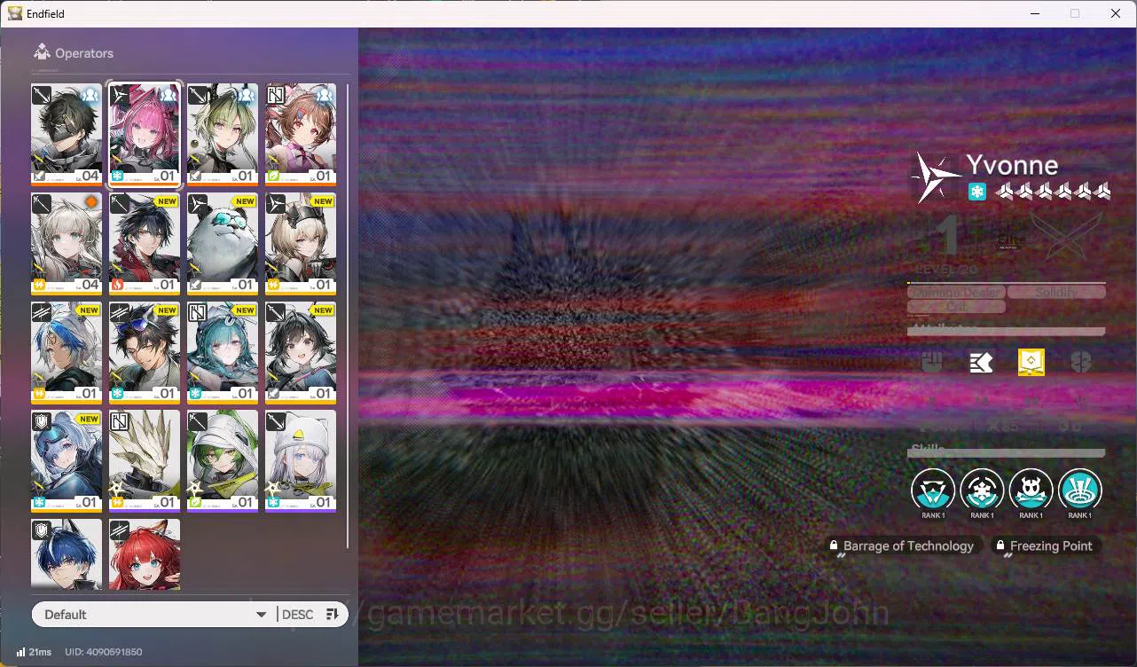Click the Crit tag
1137x667 pixels.
point(956,307)
